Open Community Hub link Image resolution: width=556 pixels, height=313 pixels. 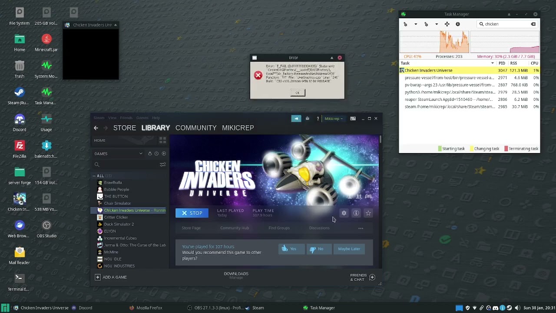235,228
